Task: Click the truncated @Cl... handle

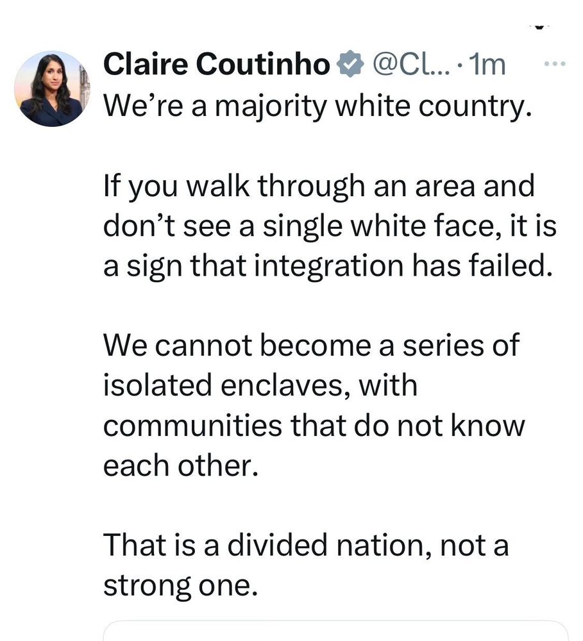Action: (x=410, y=65)
